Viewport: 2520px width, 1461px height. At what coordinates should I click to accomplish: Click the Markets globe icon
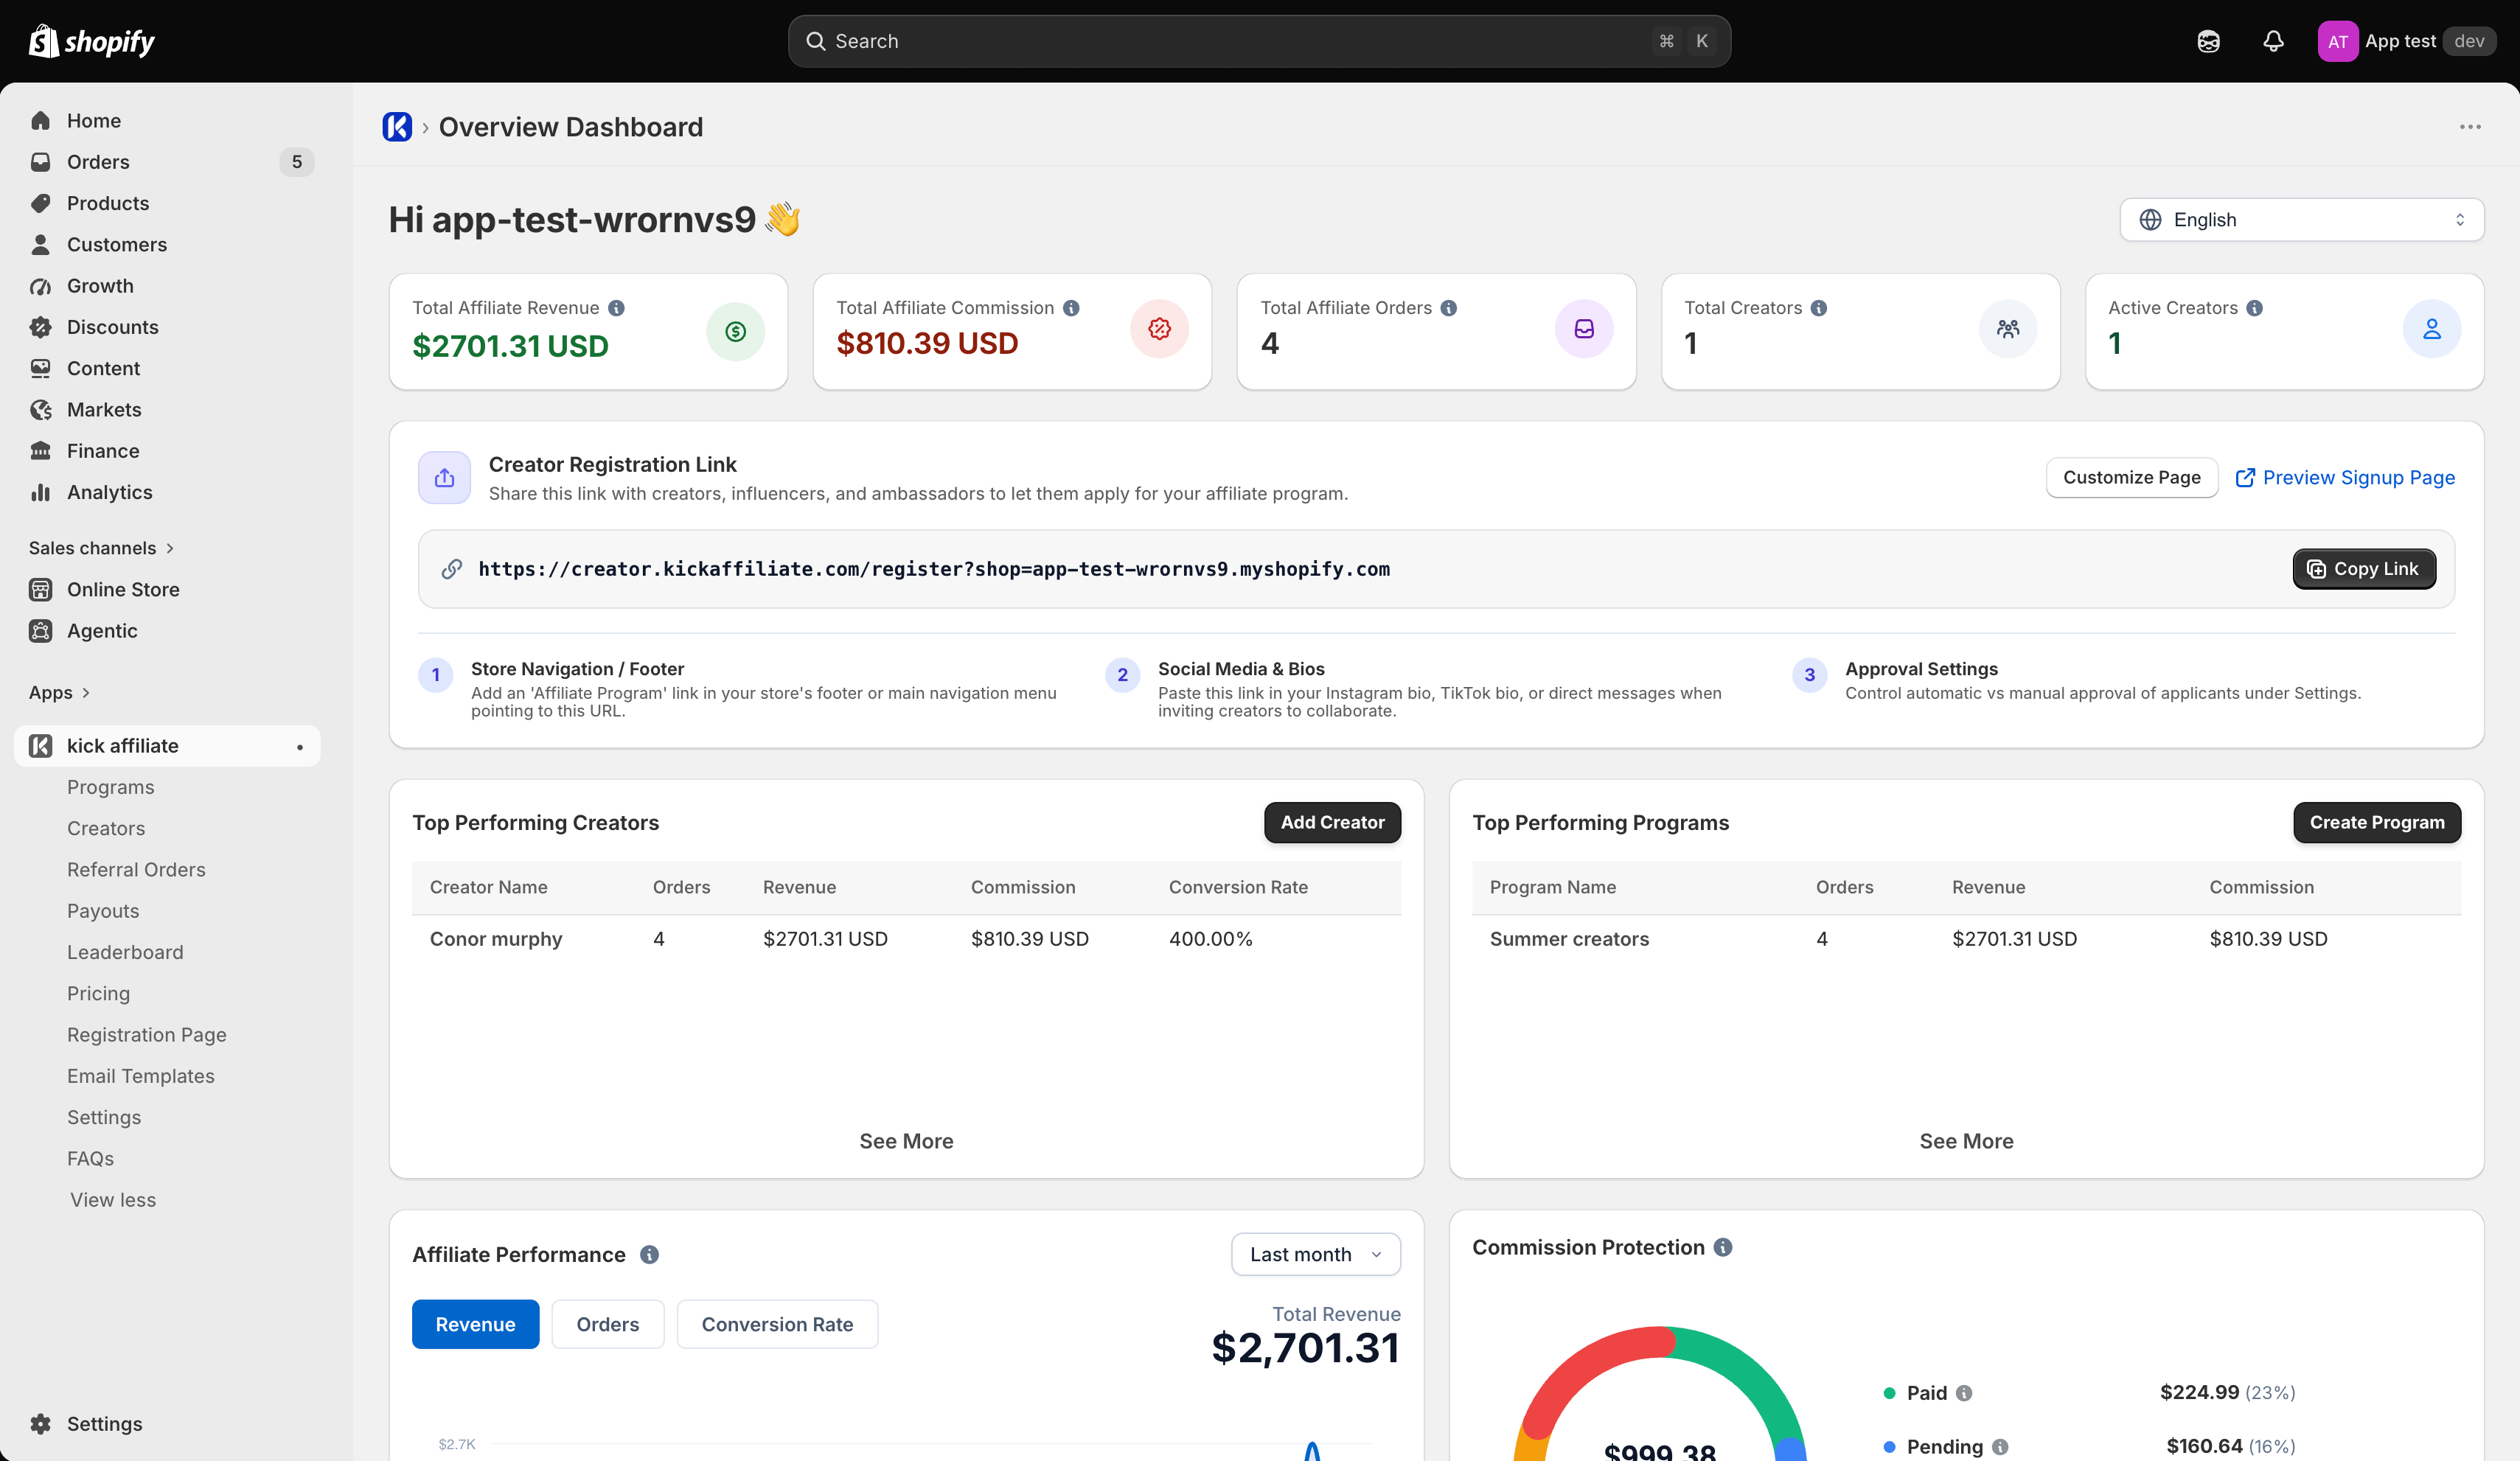pyautogui.click(x=41, y=409)
